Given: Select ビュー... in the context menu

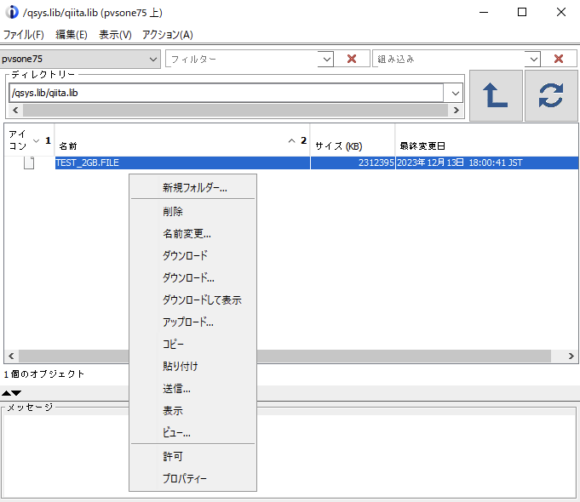Looking at the screenshot, I should (192, 433).
